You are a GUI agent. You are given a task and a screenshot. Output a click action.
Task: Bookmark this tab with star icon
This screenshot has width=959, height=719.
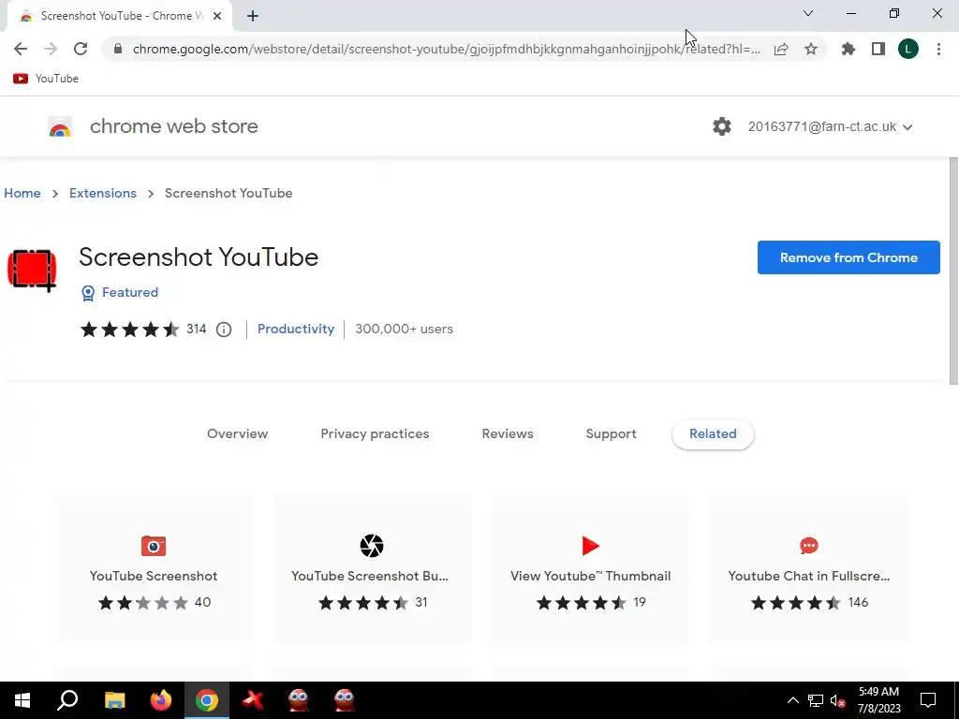[811, 49]
